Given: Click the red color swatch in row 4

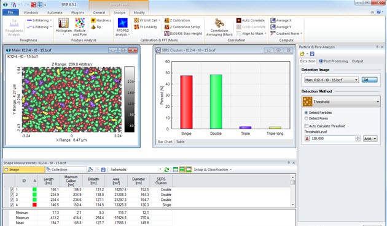Looking at the screenshot, I should [x=34, y=205].
